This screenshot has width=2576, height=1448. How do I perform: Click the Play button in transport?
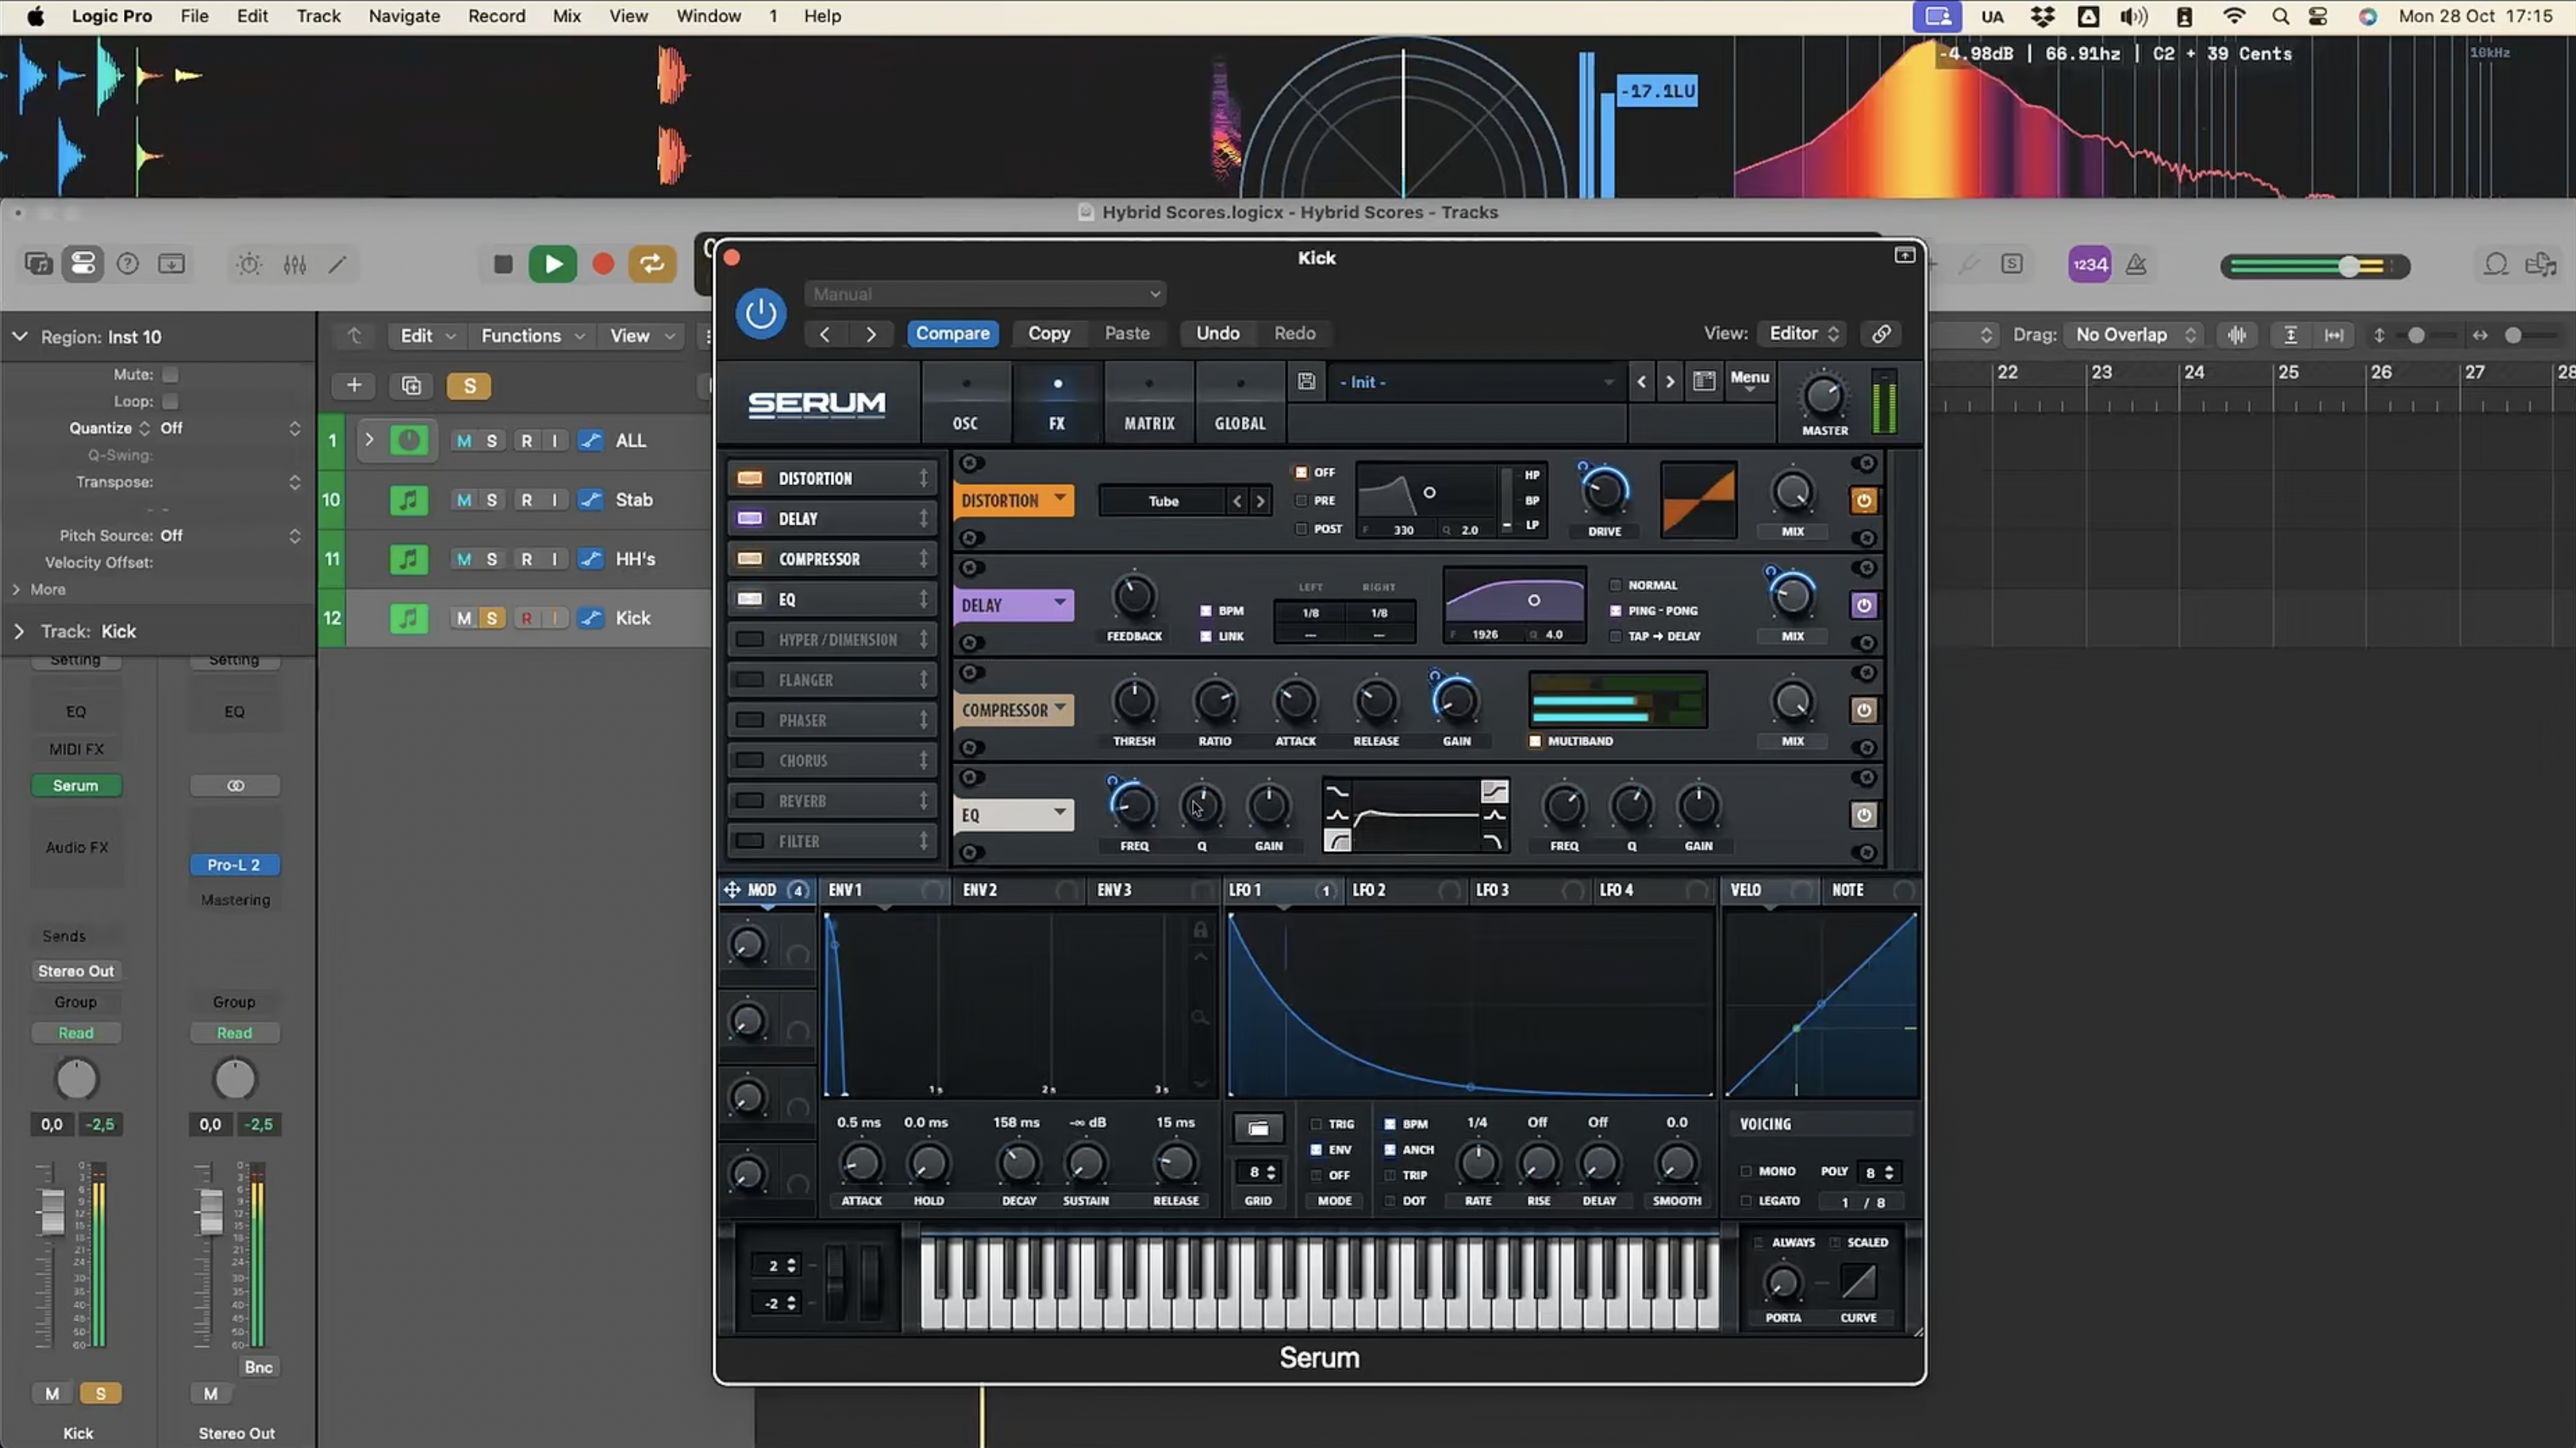pos(552,264)
